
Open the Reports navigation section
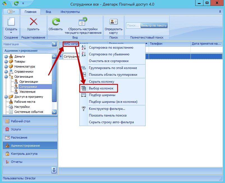[x=17, y=162]
